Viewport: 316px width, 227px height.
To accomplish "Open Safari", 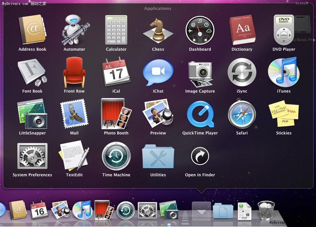I will 242,114.
